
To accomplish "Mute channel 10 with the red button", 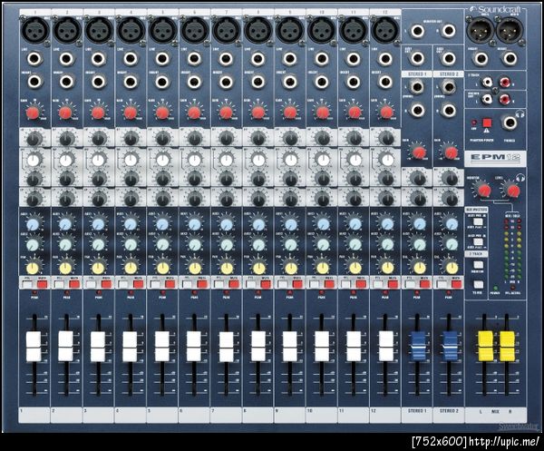I will coord(329,285).
